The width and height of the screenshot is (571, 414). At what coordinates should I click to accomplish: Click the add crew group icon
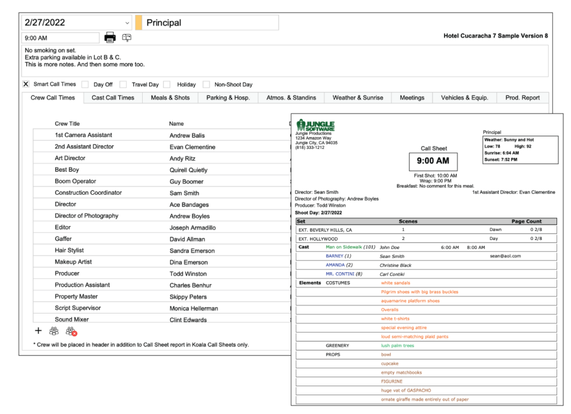tap(54, 331)
